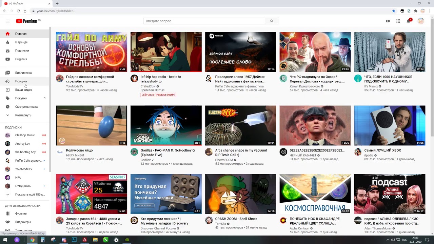Open Puffin Cafe subscription channel

coord(24,161)
